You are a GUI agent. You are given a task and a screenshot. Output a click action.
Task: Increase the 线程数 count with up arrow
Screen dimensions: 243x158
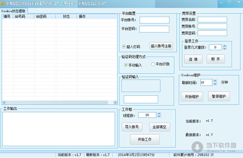pyautogui.click(x=159, y=114)
